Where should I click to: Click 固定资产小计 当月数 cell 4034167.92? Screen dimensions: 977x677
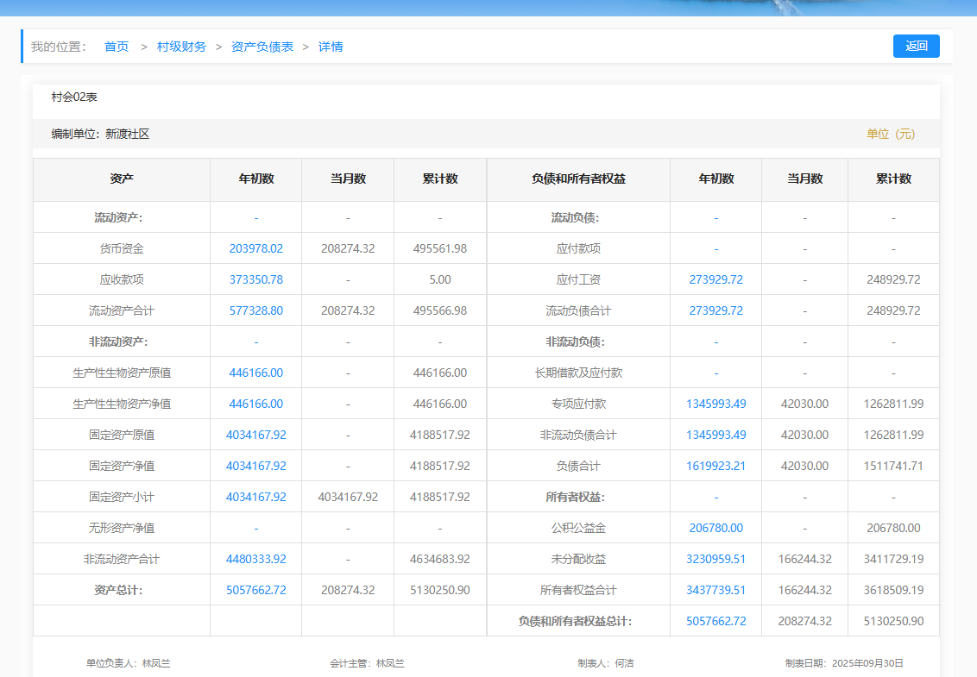point(348,497)
